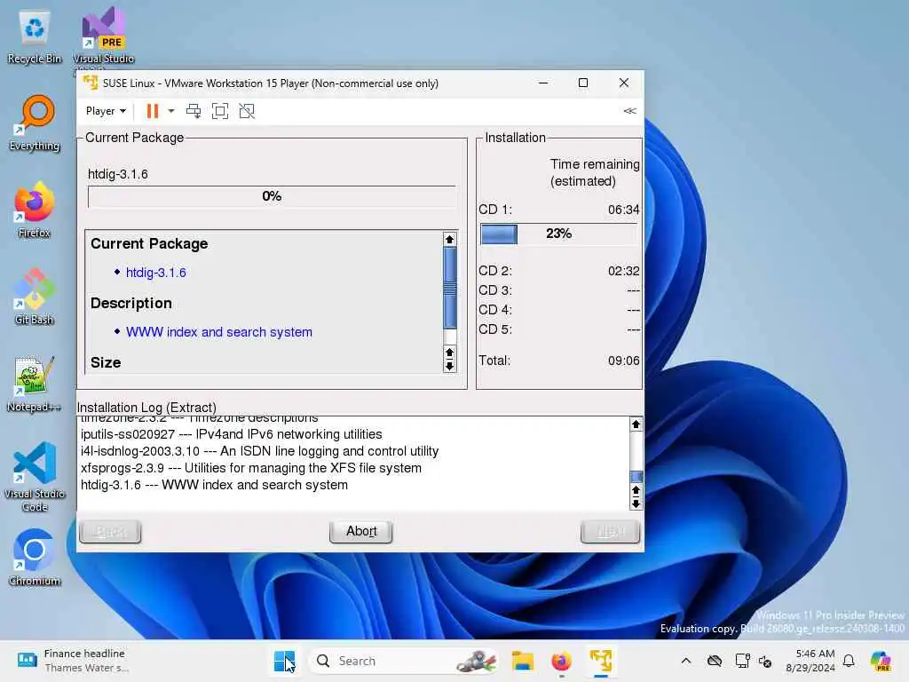Click the i4l-isdnlog-2003.3.10 log line
This screenshot has width=909, height=682.
(x=260, y=451)
